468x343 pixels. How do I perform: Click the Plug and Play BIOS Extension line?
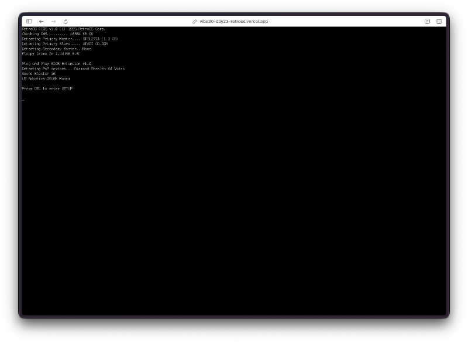click(57, 64)
